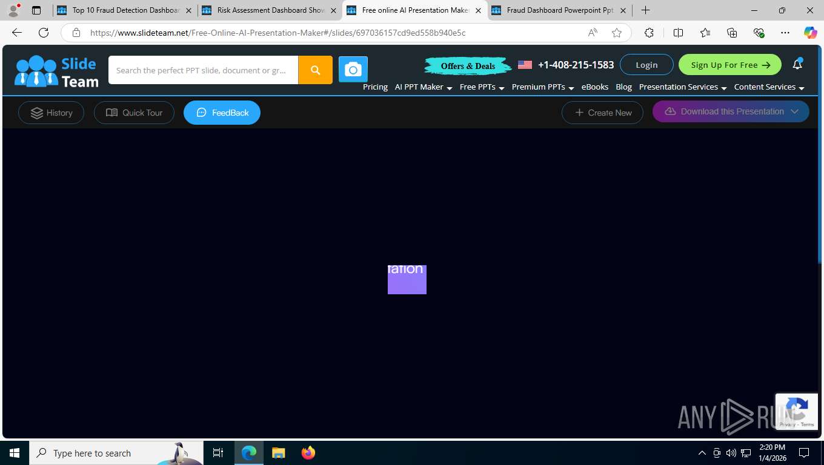Open the Favorites list icon

click(x=705, y=33)
